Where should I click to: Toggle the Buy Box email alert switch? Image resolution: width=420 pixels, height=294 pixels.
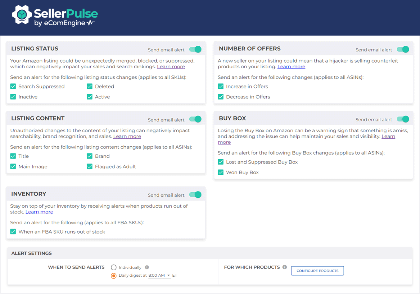coord(403,119)
